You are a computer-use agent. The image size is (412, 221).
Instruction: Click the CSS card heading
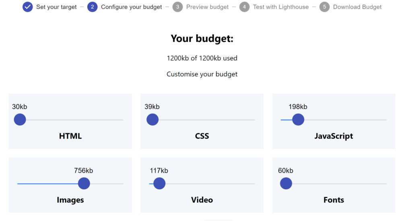point(202,136)
